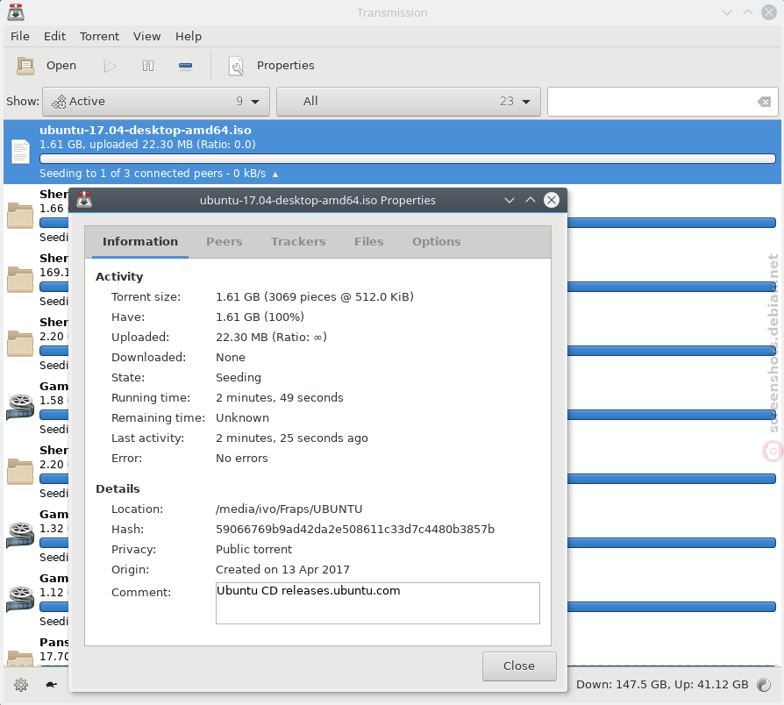Click the film reel icon of the 1.58 torrent
Image resolution: width=784 pixels, height=705 pixels.
20,408
